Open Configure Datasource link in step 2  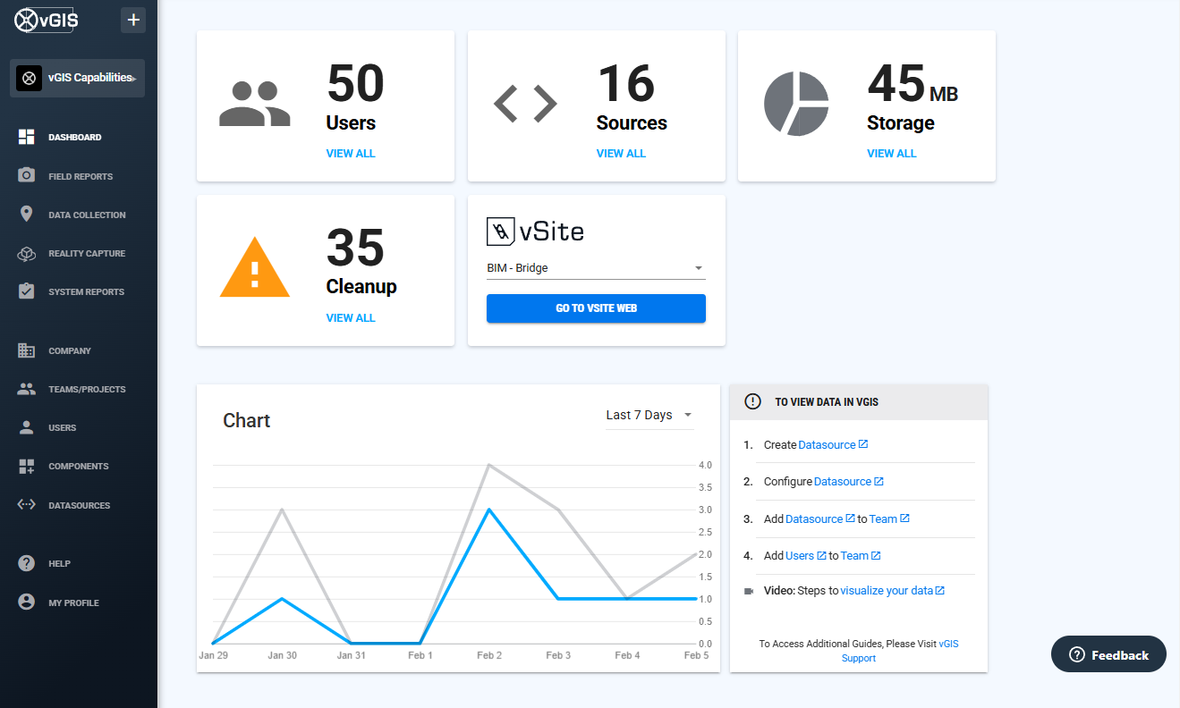pos(849,482)
